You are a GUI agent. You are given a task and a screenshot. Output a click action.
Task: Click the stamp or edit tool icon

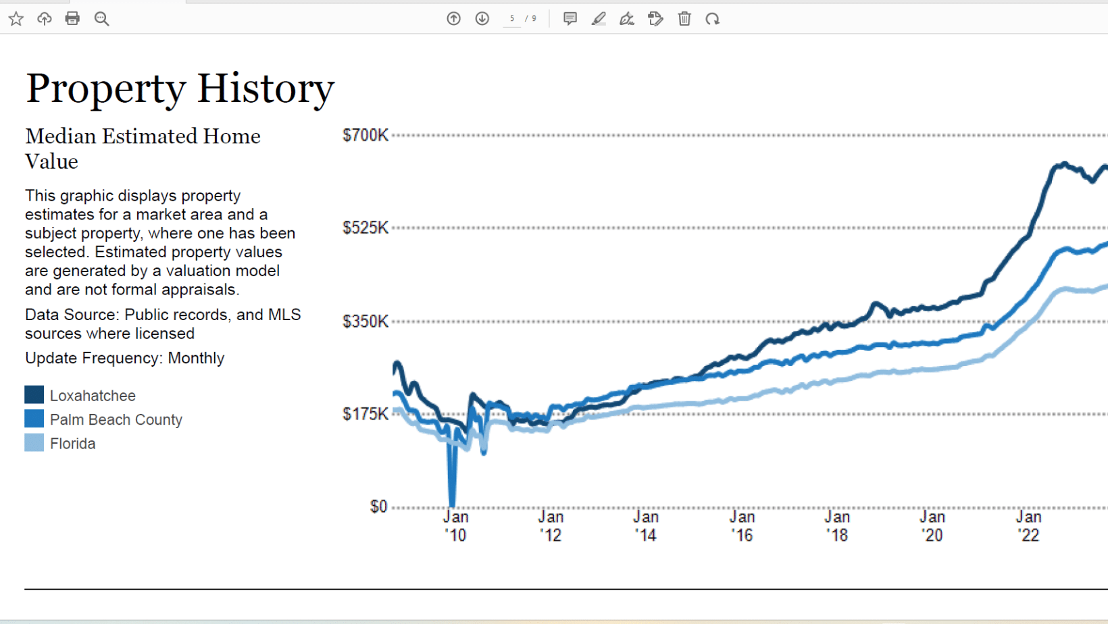(x=655, y=19)
